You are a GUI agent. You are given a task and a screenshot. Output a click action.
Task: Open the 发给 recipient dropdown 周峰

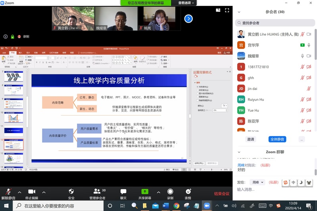pyautogui.click(x=257, y=182)
